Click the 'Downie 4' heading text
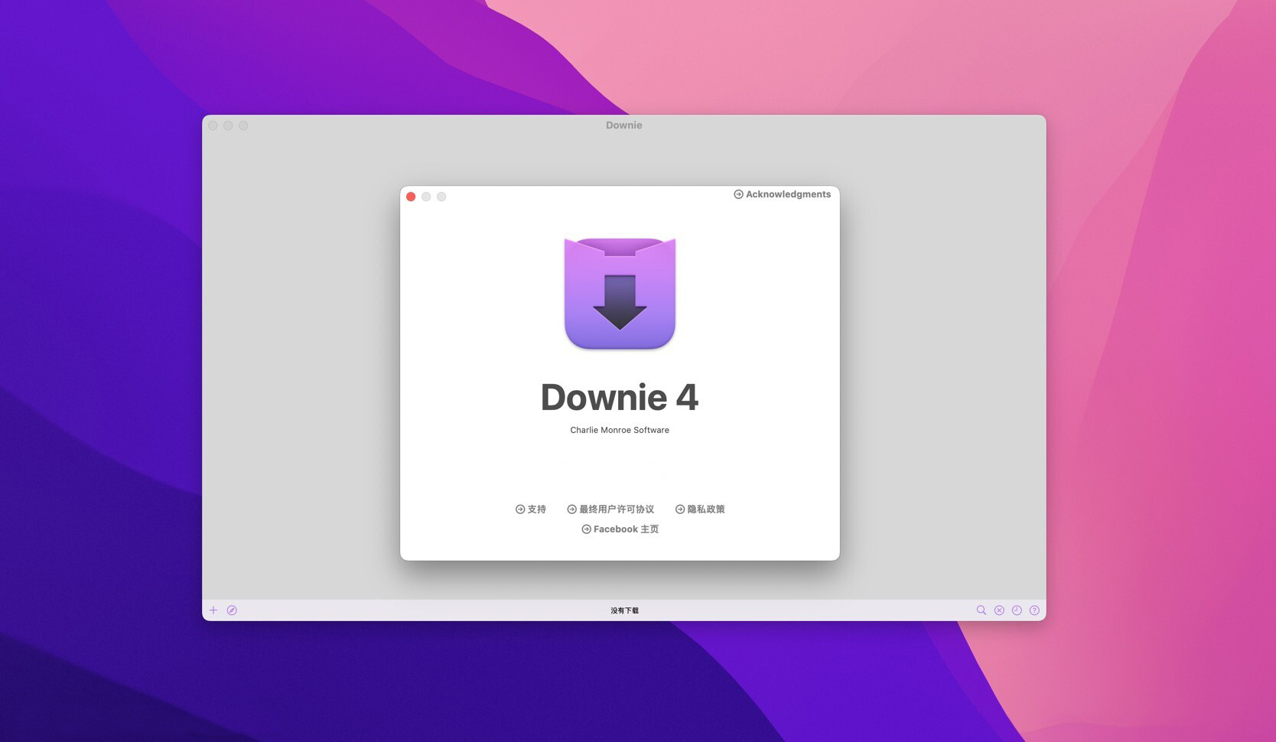 [x=620, y=397]
